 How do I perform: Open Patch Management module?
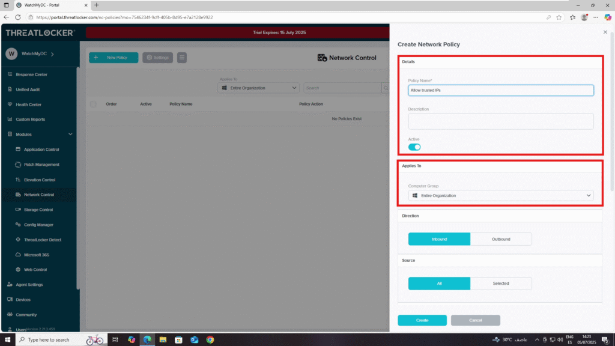tap(41, 165)
